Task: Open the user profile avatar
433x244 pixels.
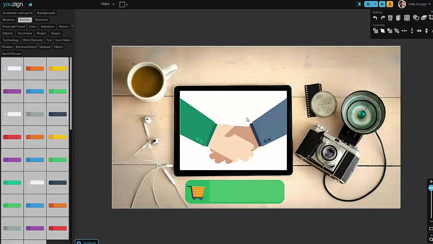Action: [402, 4]
